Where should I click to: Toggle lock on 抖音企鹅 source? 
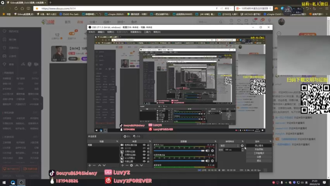[x=148, y=161]
